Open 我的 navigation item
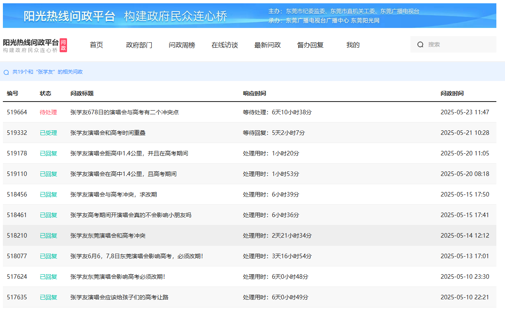505x310 pixels. coord(353,45)
